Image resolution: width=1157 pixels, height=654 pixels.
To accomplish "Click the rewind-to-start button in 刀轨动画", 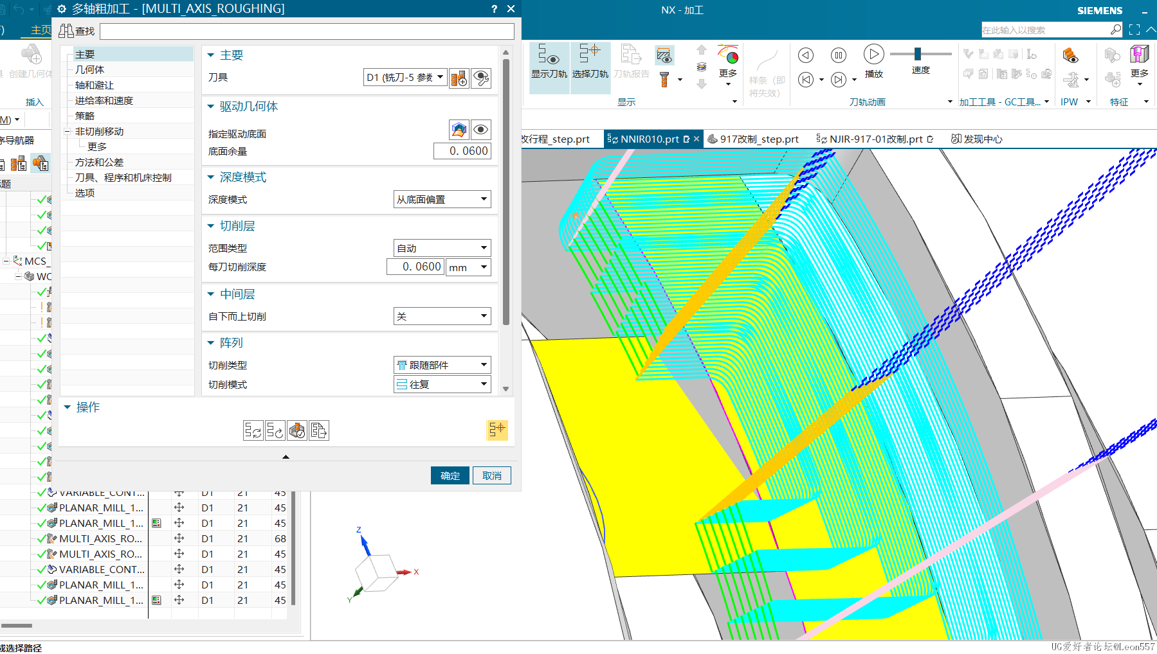I will coord(806,80).
